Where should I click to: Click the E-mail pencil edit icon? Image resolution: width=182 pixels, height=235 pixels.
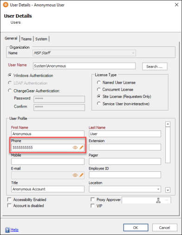(81, 175)
